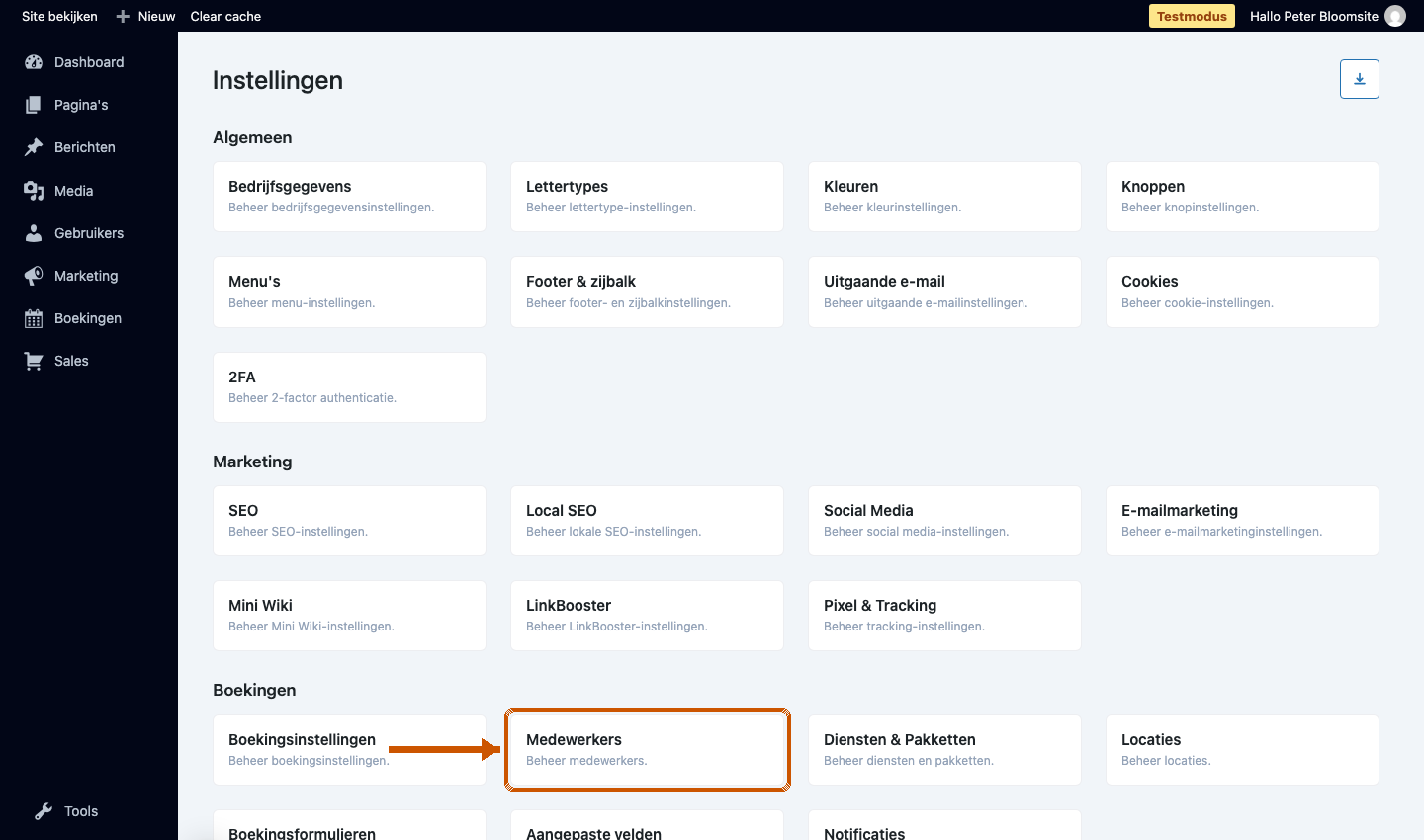Click the Algemeen section heading

point(252,137)
